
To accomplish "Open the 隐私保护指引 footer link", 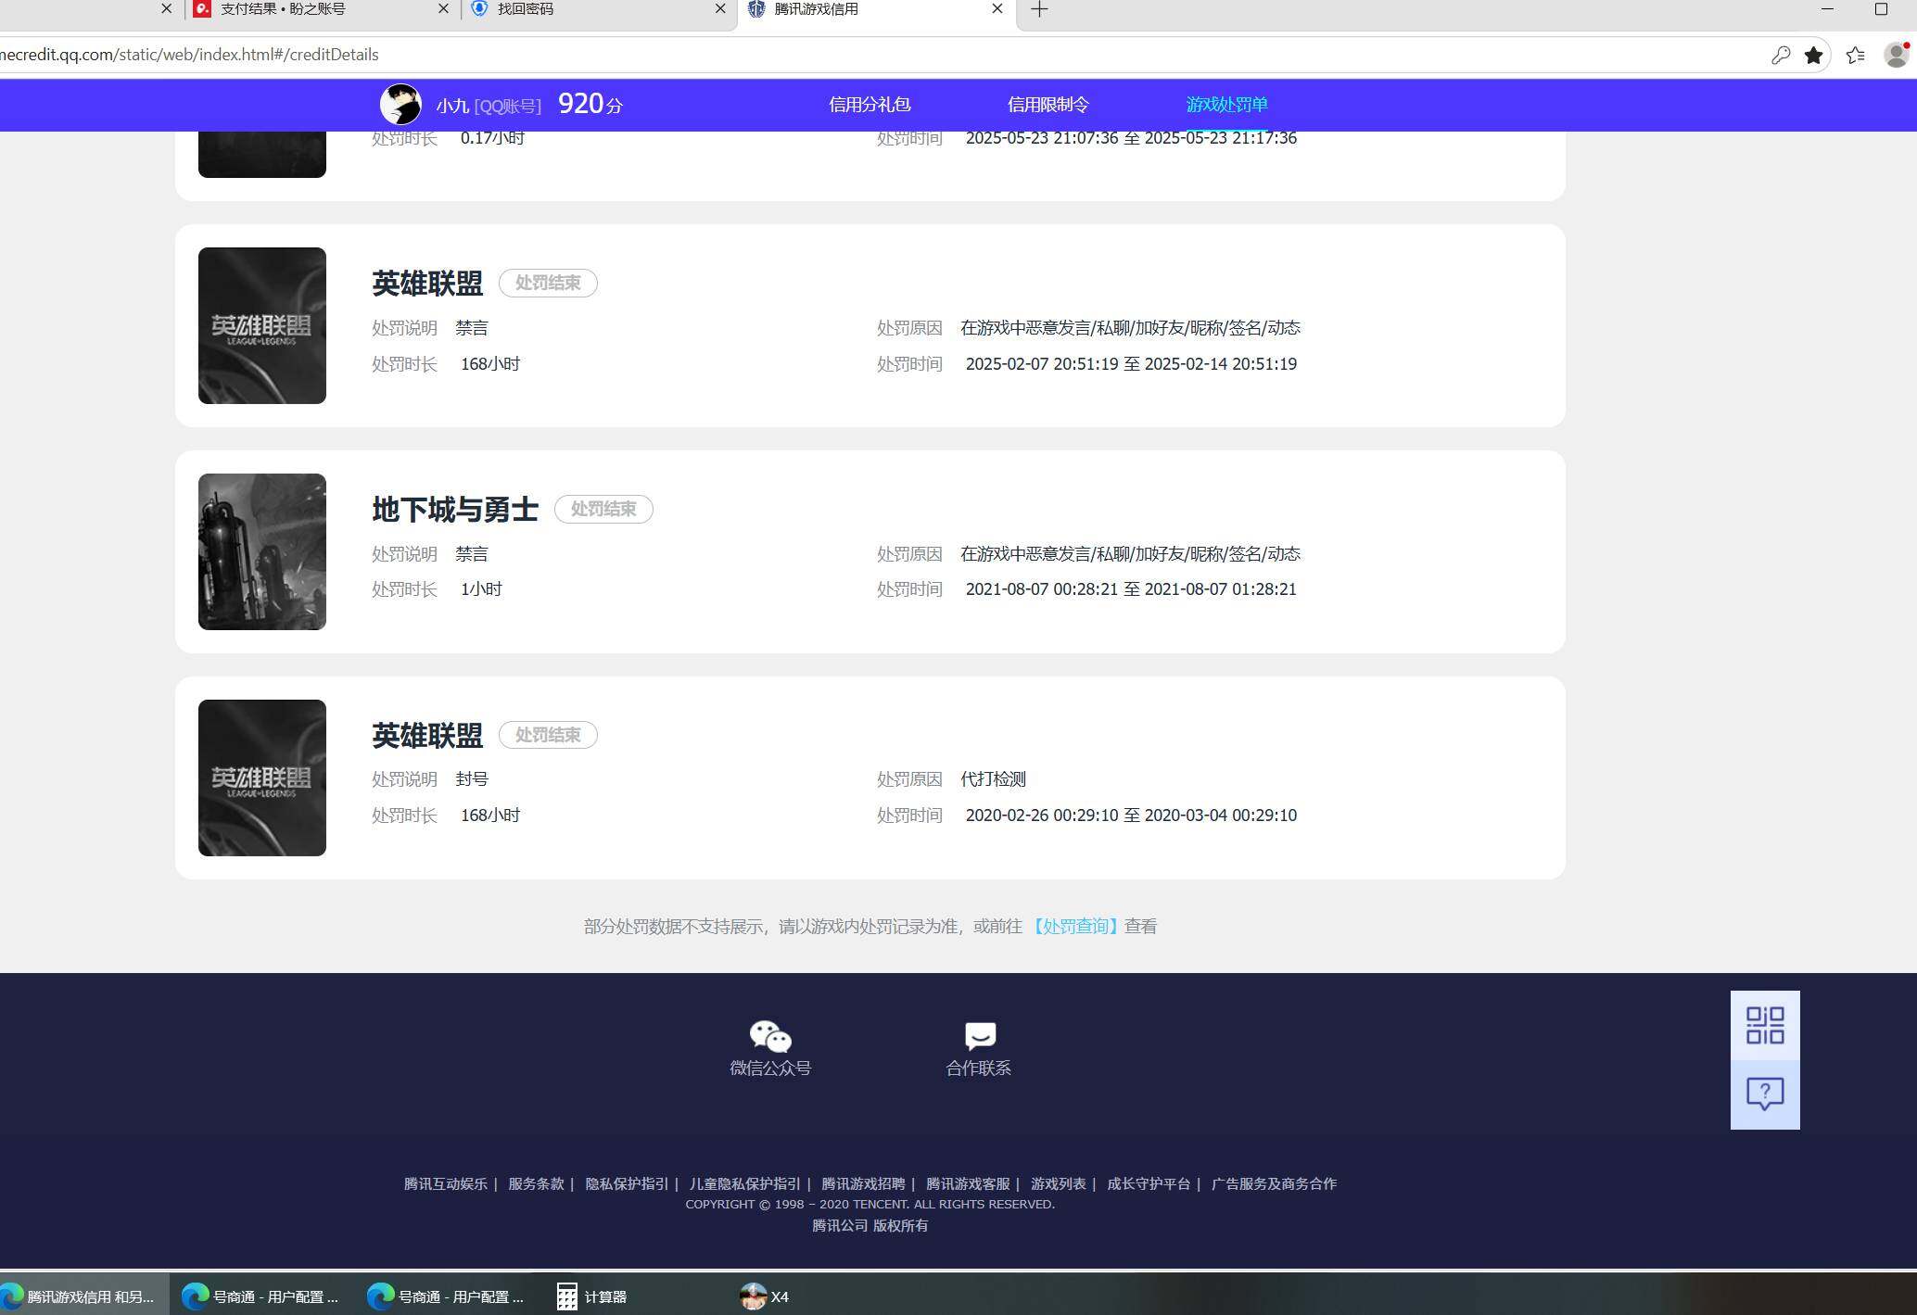I will 627,1183.
